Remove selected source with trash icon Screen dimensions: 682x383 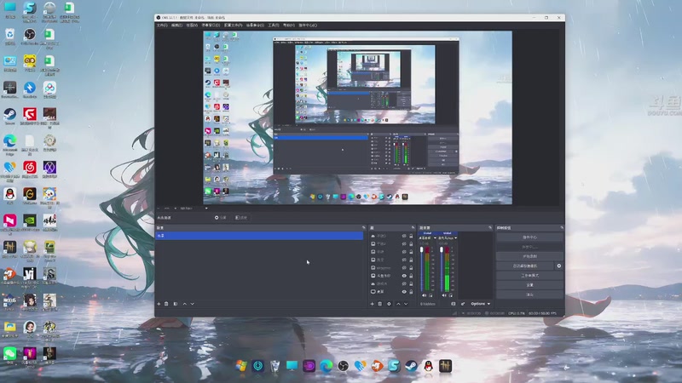point(379,304)
